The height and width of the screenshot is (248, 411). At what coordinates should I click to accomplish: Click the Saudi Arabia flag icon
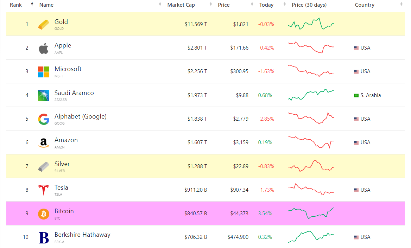pyautogui.click(x=356, y=95)
